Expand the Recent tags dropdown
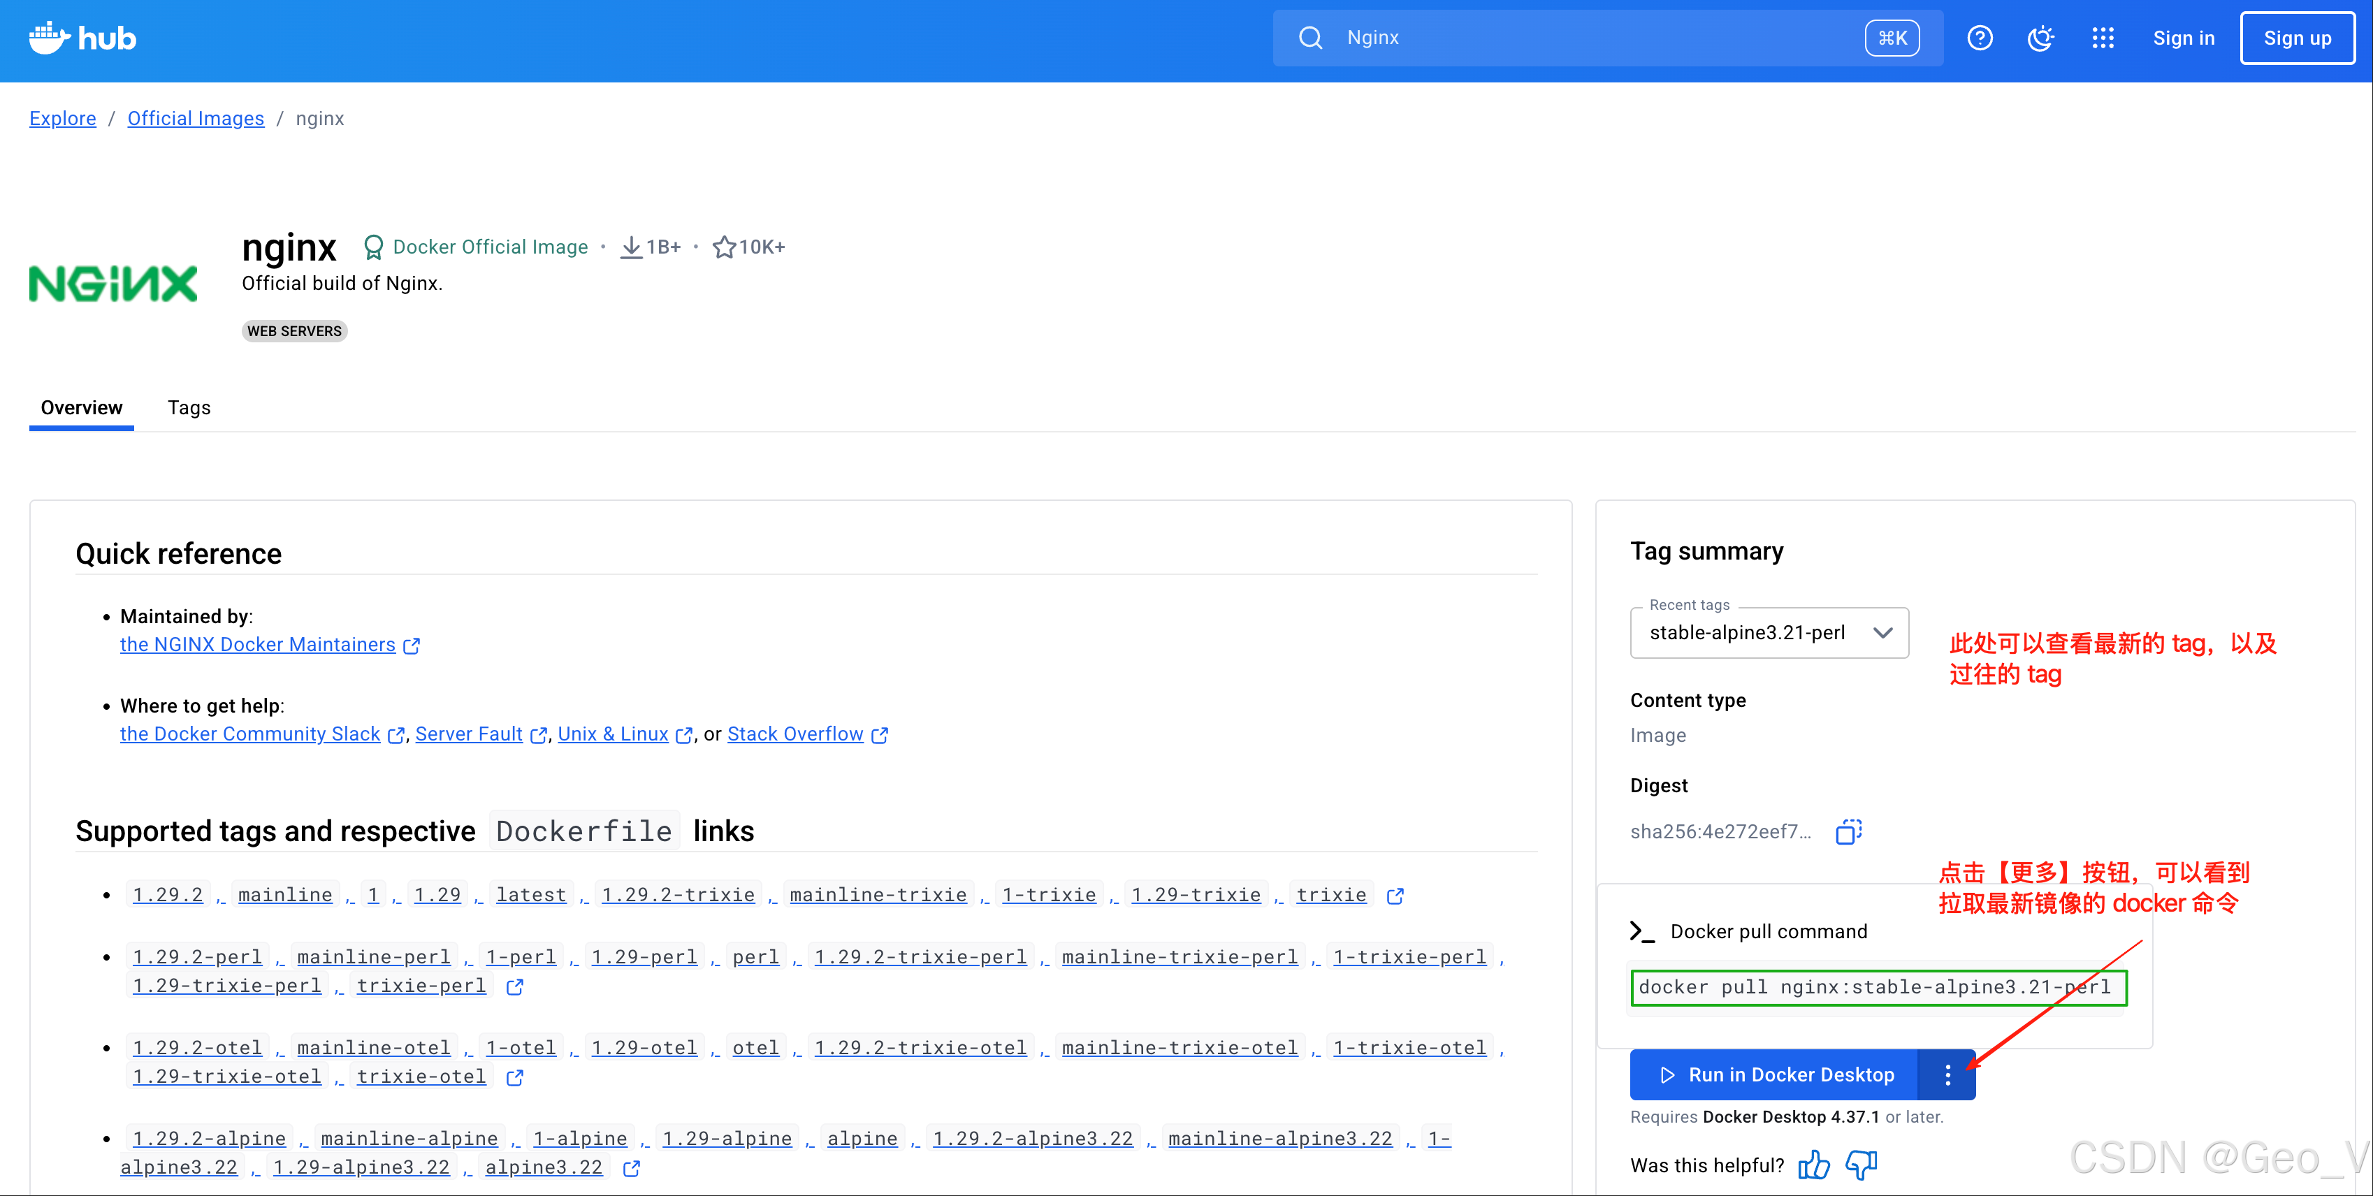2373x1196 pixels. (x=1769, y=632)
